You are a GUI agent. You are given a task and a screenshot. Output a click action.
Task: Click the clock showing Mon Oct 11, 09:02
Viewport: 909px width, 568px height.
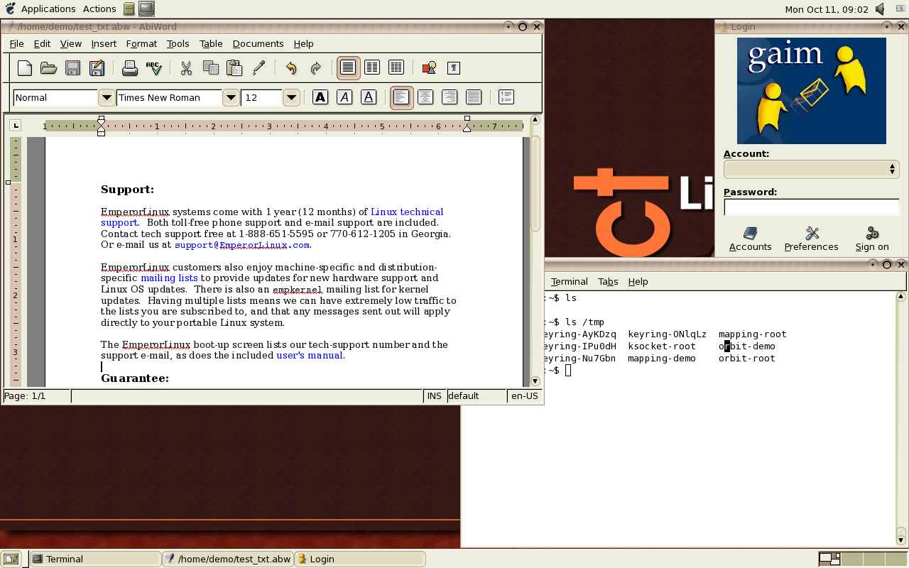[x=827, y=9]
